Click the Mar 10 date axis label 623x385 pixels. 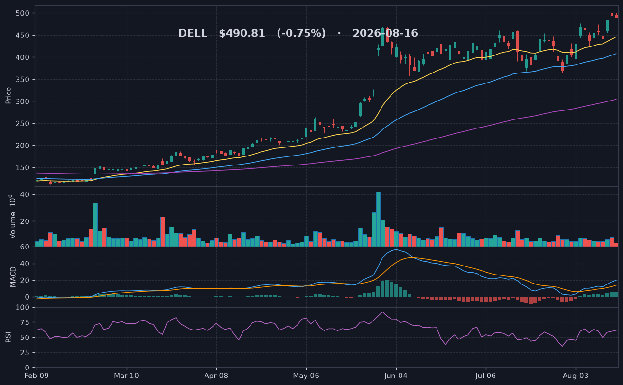[127, 376]
